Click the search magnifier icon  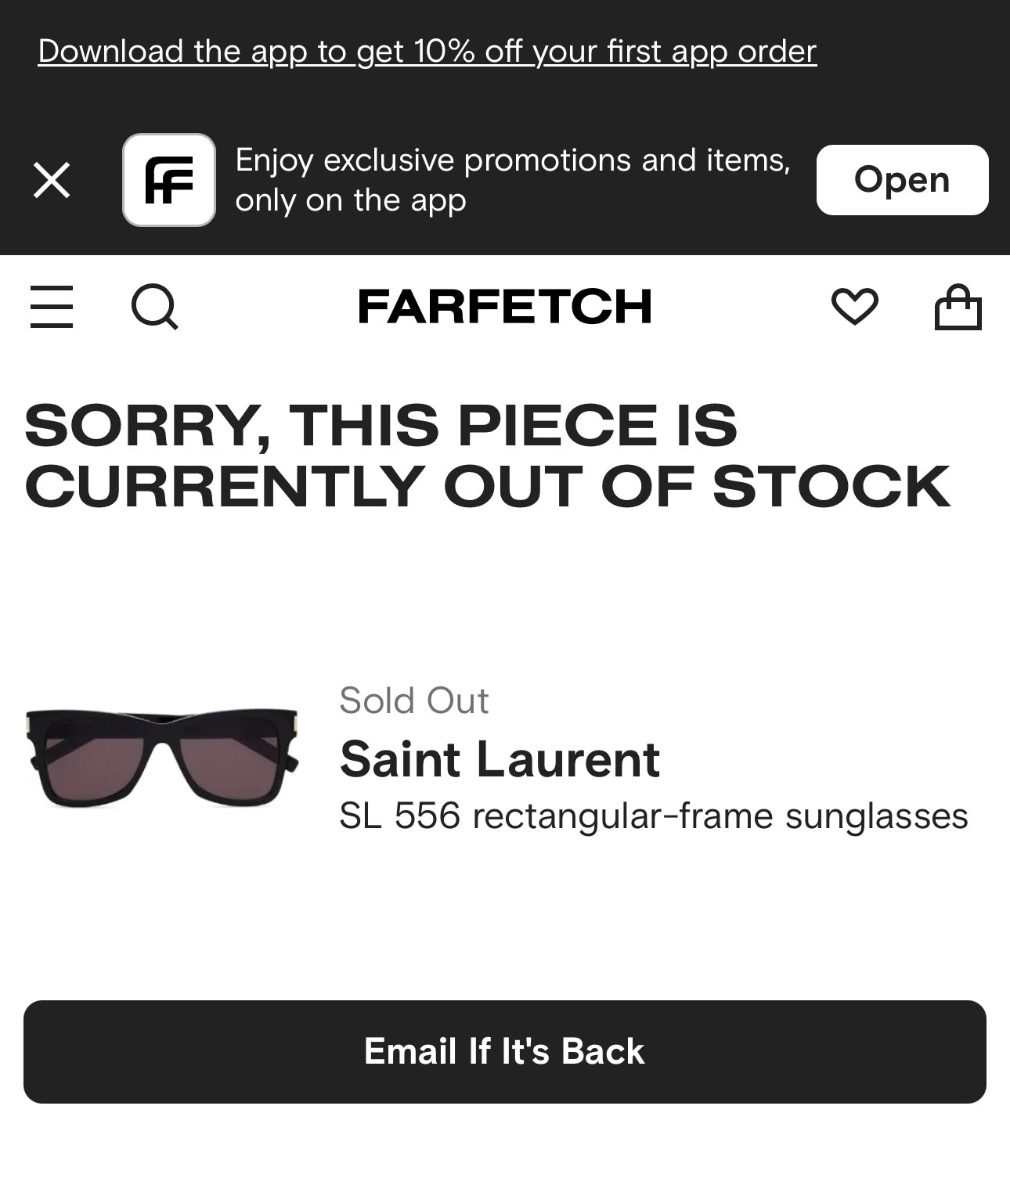pos(154,306)
